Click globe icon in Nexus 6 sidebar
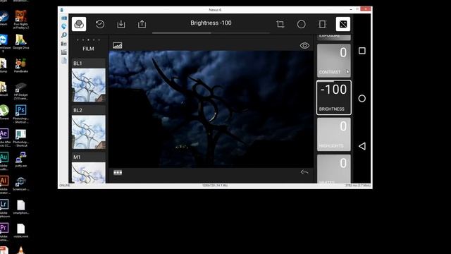Image resolution: width=451 pixels, height=254 pixels. (64, 26)
